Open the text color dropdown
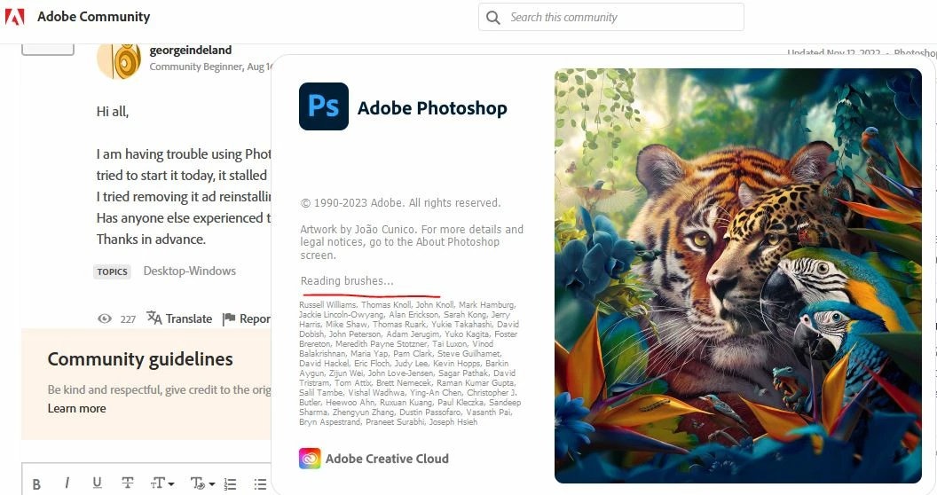Screen dimensions: 937x495 click(202, 483)
